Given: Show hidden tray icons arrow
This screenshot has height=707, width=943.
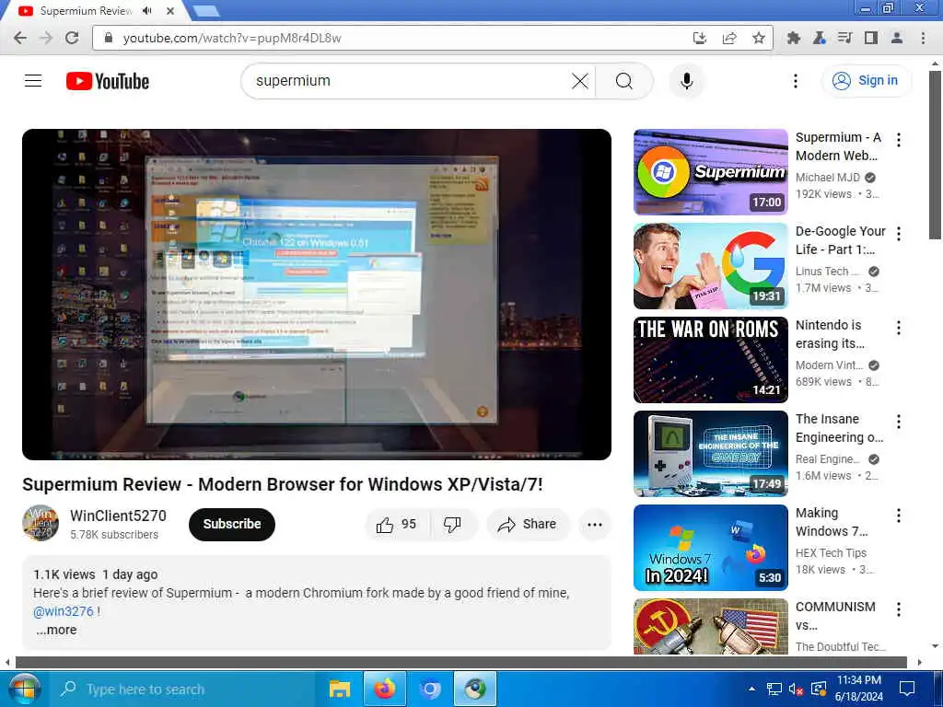Looking at the screenshot, I should pos(751,689).
